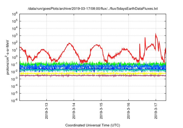Click the y-axis label 10^-1
This screenshot has height=128, width=183.
15,65
